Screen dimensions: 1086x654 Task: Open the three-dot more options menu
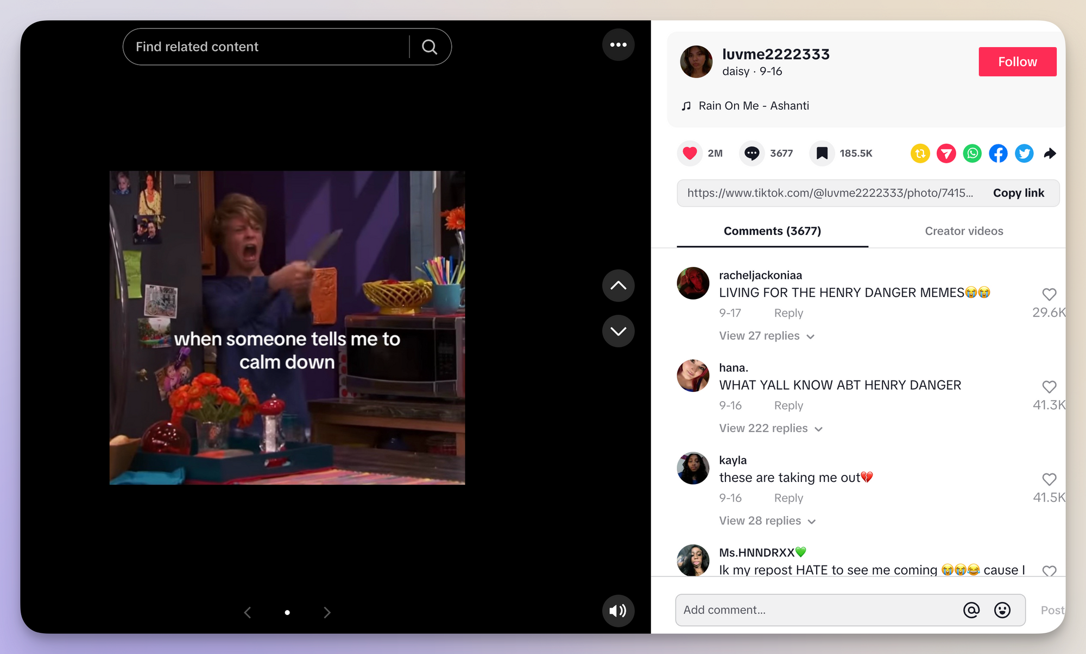point(618,45)
